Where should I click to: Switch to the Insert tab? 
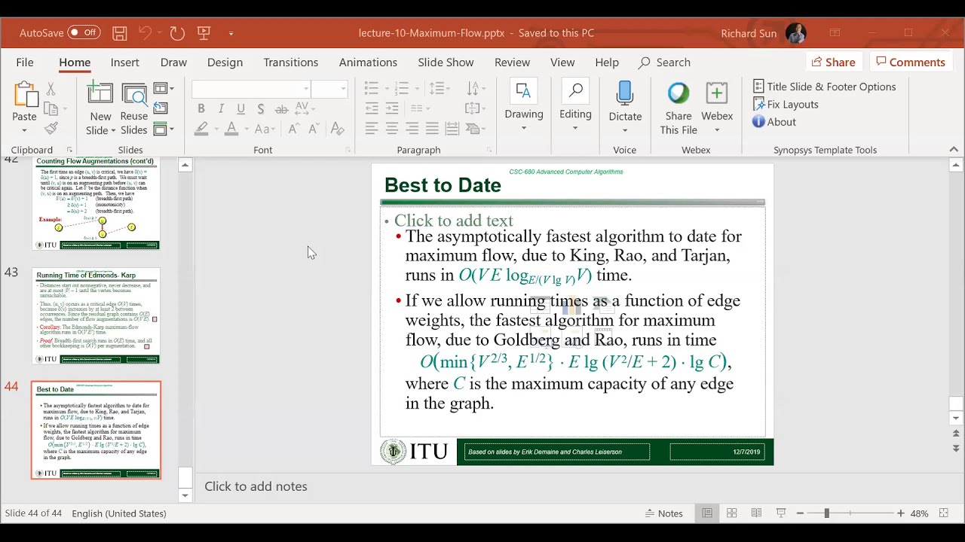click(x=124, y=62)
